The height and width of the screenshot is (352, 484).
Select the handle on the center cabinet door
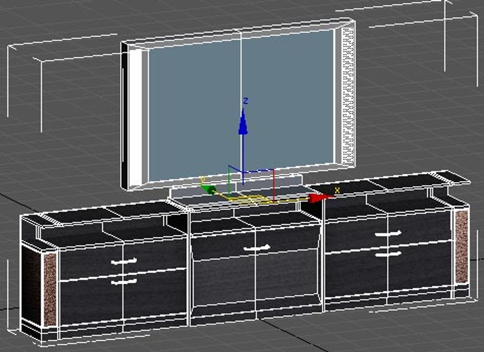click(257, 248)
